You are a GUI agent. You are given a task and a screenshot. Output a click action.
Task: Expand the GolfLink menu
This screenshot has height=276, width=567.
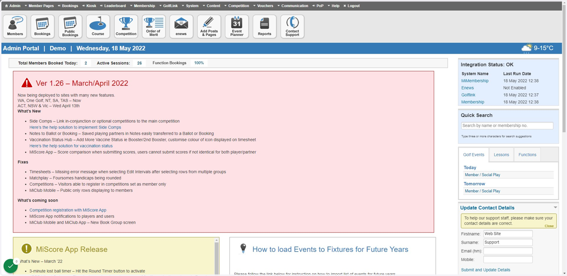click(x=169, y=6)
